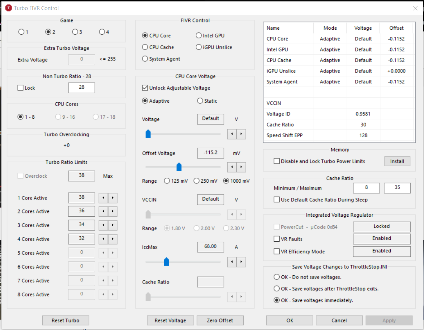Click the Offset Voltage slider handle
The width and height of the screenshot is (424, 330).
click(179, 167)
